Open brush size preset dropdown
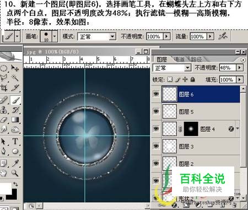 coord(55,36)
